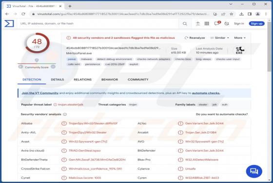Image resolution: width=273 pixels, height=183 pixels.
Task: Toggle the browser side panel icon
Action: point(250,14)
